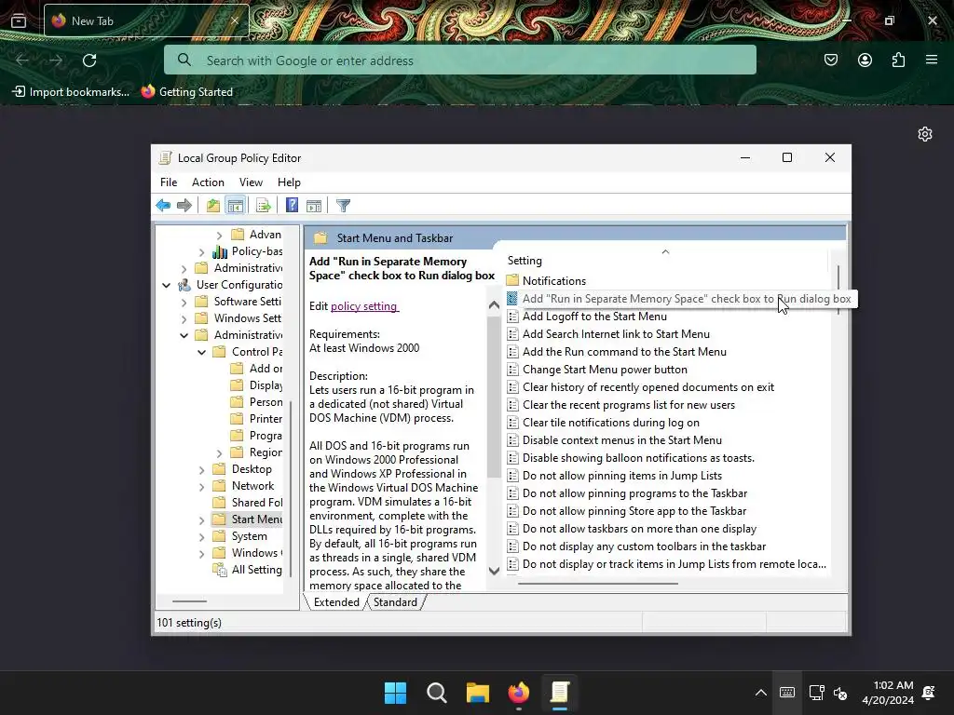Click Firefox reload page icon
This screenshot has width=954, height=715.
89,61
